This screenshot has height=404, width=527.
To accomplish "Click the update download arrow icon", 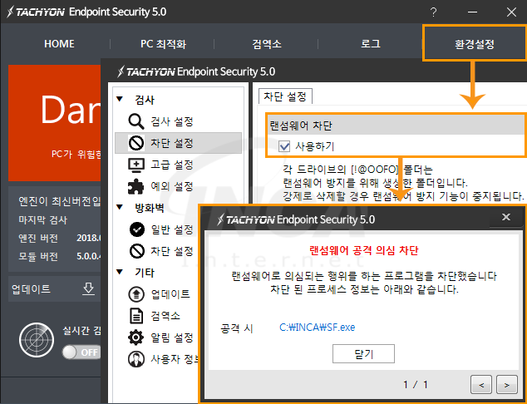I will pos(88,289).
